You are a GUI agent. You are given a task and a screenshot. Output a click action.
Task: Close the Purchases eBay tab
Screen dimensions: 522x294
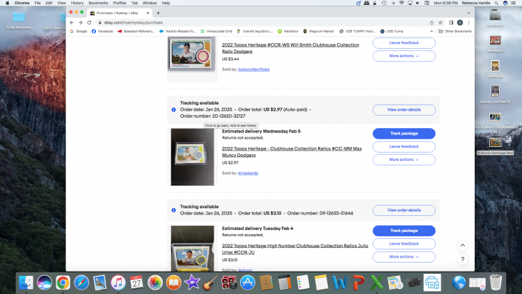coord(148,13)
